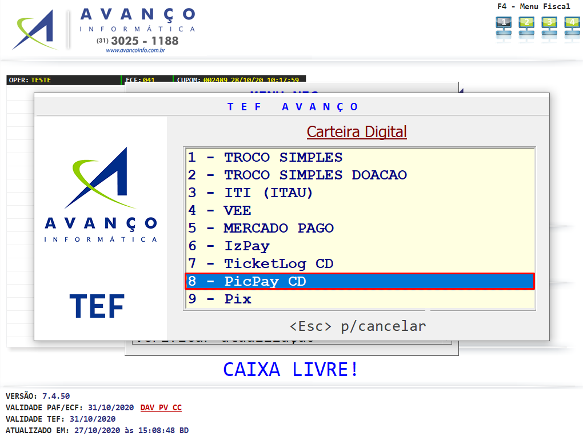
Task: Choose option 9 - Pix
Action: pyautogui.click(x=360, y=299)
